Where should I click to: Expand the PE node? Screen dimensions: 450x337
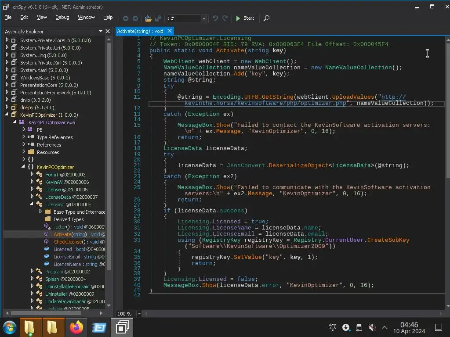pyautogui.click(x=24, y=129)
